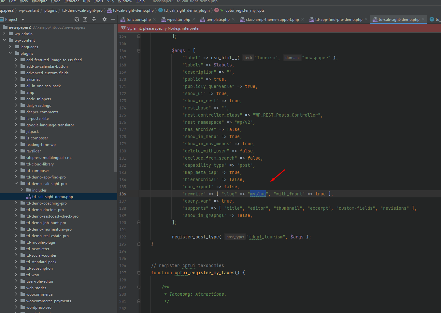Toggle fold marker at line 197 function
The width and height of the screenshot is (441, 313).
click(139, 273)
